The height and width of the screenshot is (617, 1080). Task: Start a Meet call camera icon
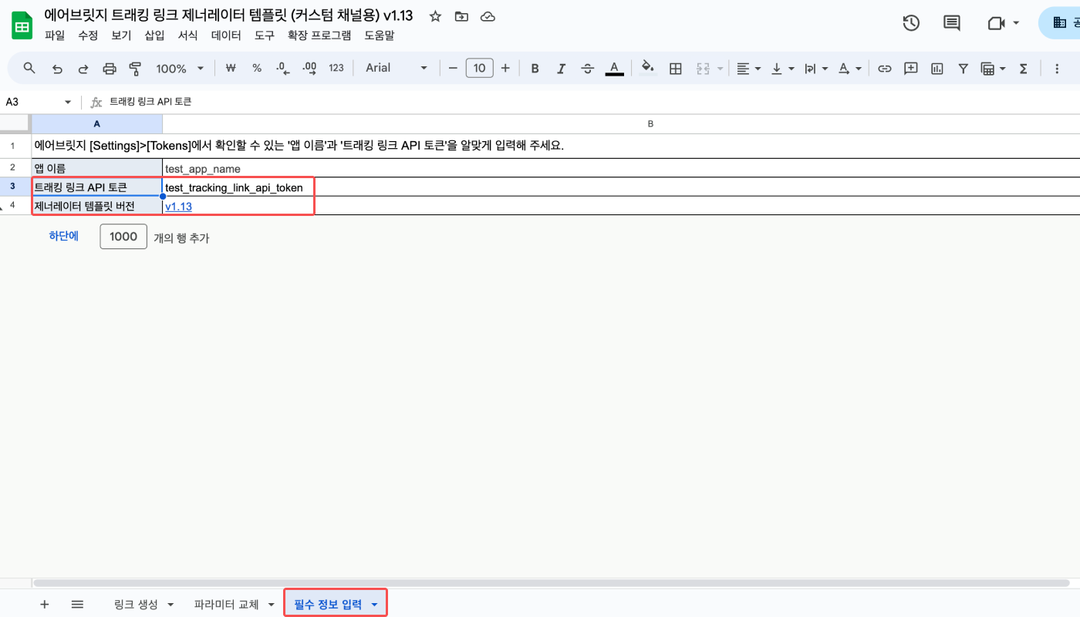coord(995,23)
